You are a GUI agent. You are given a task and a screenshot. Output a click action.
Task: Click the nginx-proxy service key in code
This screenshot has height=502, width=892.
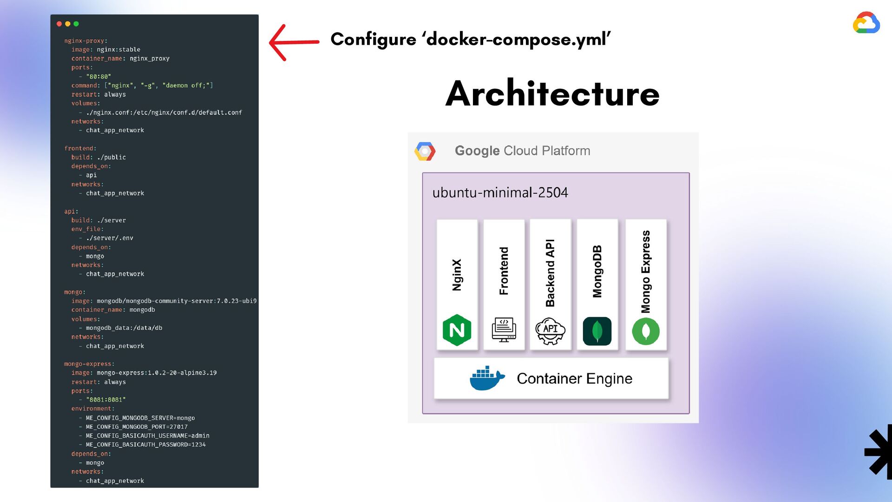85,41
